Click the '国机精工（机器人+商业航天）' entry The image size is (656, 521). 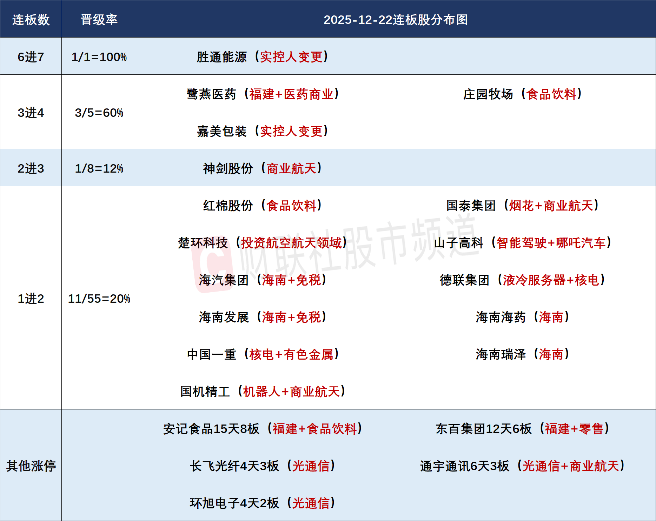pyautogui.click(x=263, y=392)
